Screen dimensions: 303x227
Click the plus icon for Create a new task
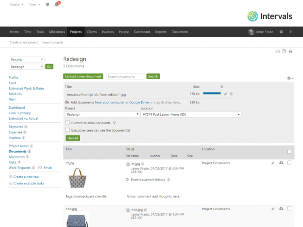[x=11, y=177]
